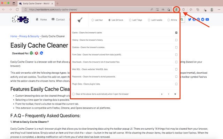Uncheck the Cache checkbox
The width and height of the screenshot is (223, 139).
[x=176, y=33]
